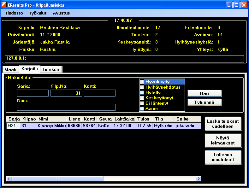
Task: Click the right arrow of horizontal scrollbar
Action: pyautogui.click(x=199, y=179)
